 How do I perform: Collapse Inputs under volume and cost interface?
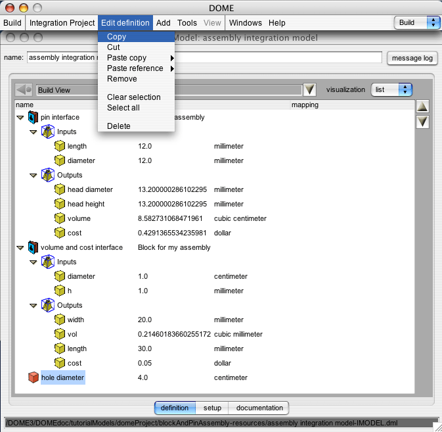click(33, 262)
